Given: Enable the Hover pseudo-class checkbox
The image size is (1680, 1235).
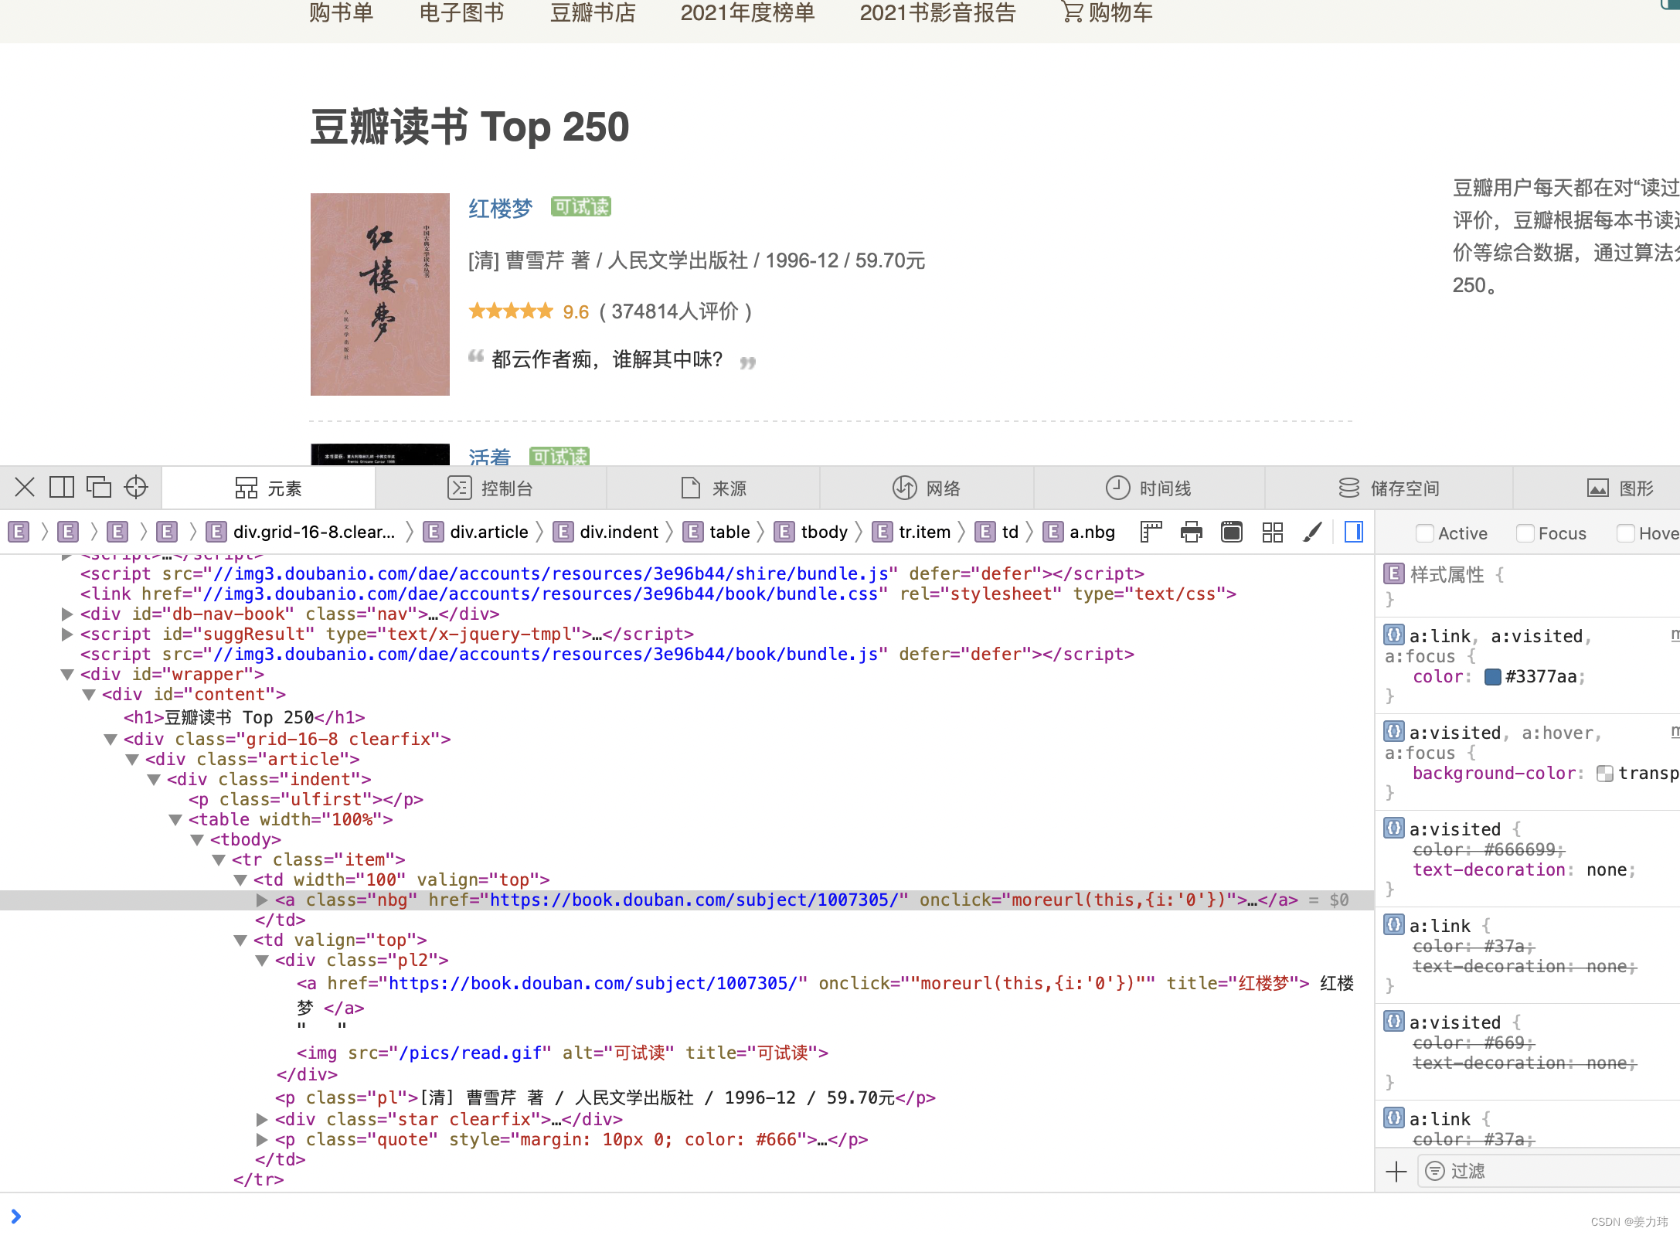Looking at the screenshot, I should tap(1624, 533).
